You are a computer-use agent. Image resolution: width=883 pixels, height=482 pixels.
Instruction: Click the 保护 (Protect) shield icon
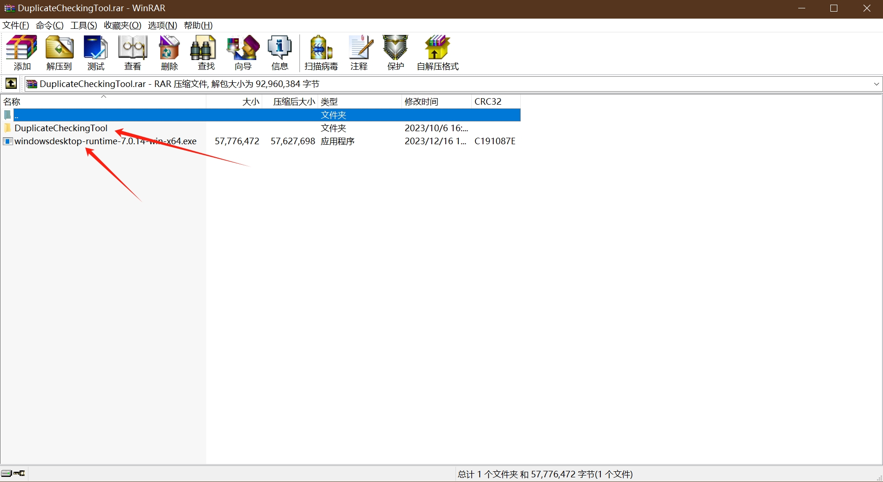tap(395, 48)
